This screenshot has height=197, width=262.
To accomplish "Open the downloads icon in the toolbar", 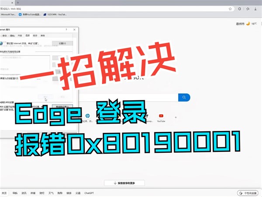I will pos(255,9).
